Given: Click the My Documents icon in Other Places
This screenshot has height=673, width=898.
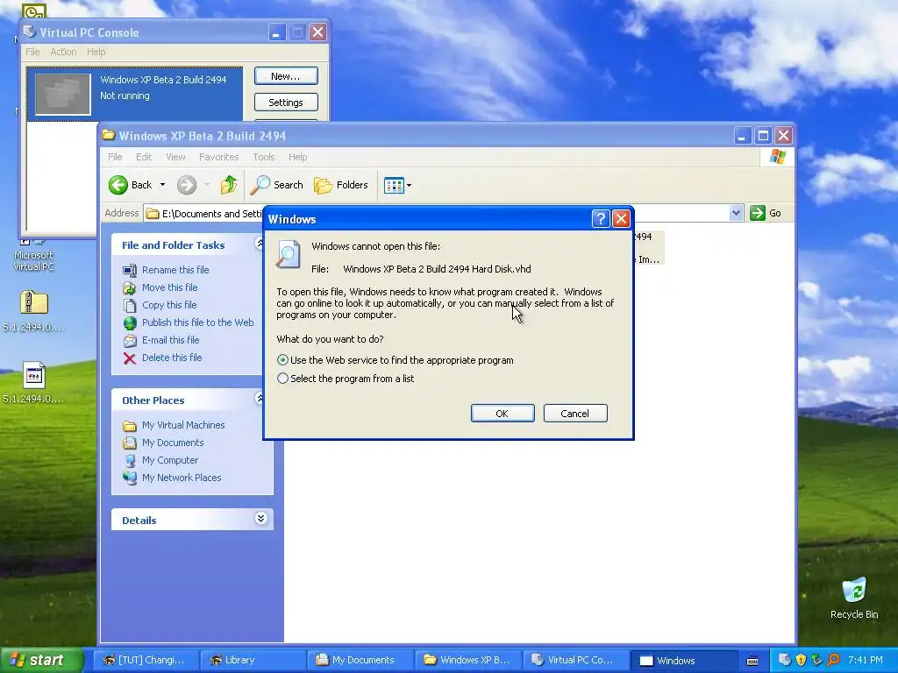Looking at the screenshot, I should [x=130, y=443].
